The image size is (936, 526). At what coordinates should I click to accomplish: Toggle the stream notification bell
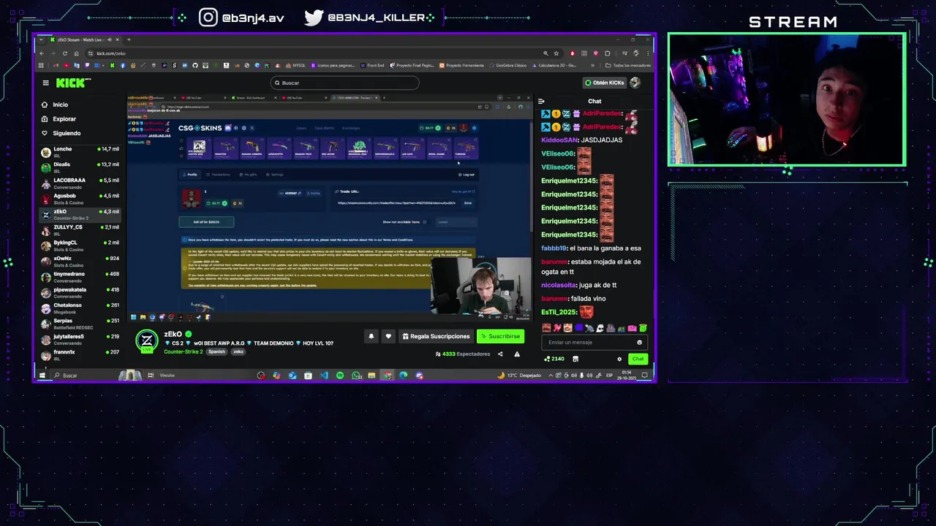(371, 336)
